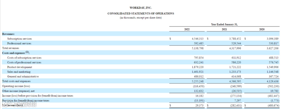
Task: Click the 2020 column header
Action: 262,29
